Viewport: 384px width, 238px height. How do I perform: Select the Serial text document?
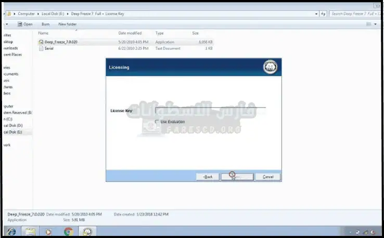click(49, 48)
